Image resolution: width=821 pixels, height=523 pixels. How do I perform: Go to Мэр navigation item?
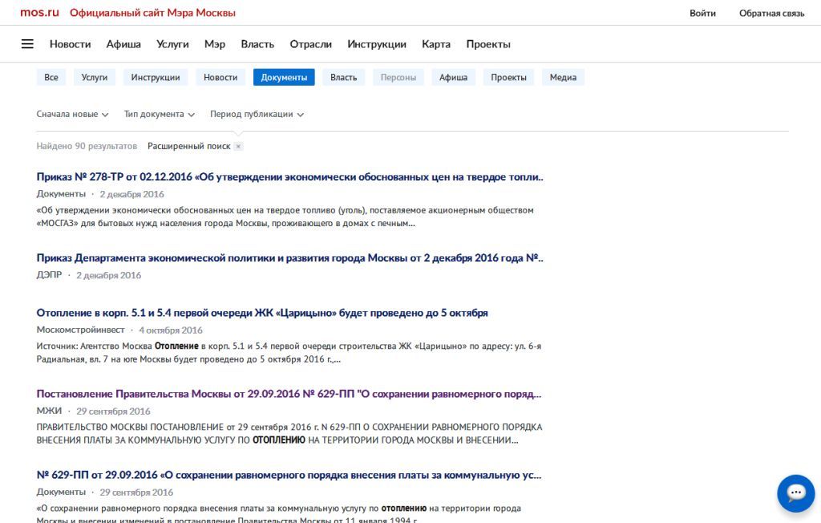(x=215, y=44)
